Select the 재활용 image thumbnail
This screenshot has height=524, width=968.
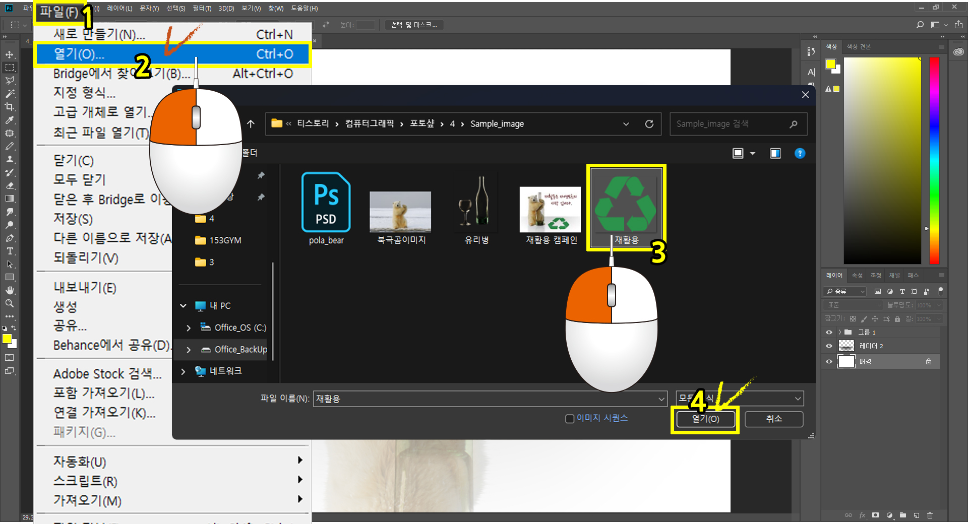pyautogui.click(x=626, y=207)
